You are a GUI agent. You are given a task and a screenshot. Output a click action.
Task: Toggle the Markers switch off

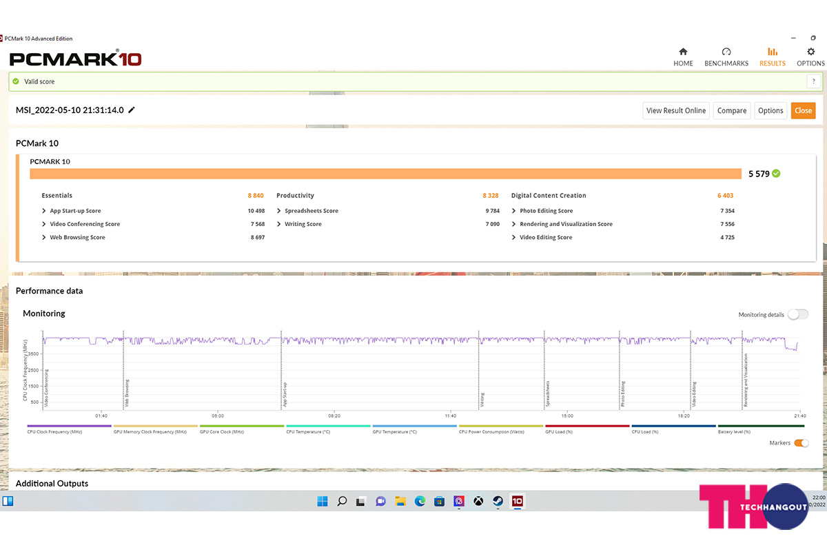click(802, 443)
